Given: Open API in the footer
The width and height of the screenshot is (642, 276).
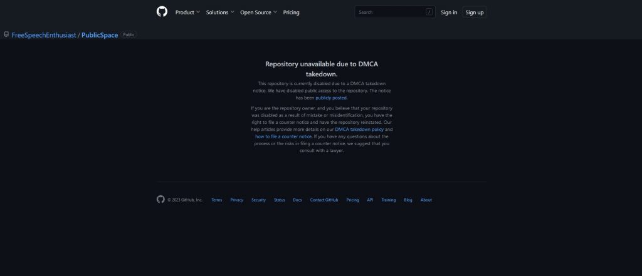Looking at the screenshot, I should click(x=370, y=200).
